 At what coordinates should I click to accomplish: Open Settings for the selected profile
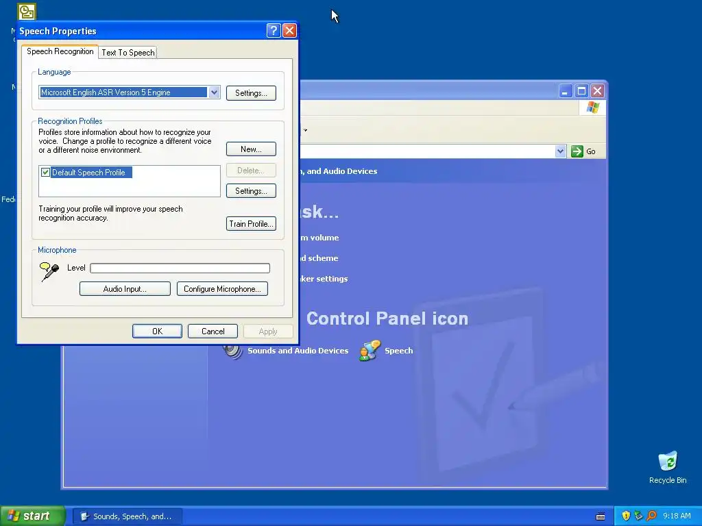(251, 191)
